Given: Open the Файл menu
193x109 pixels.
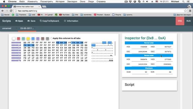Looking at the screenshot, I should pyautogui.click(x=22, y=2).
